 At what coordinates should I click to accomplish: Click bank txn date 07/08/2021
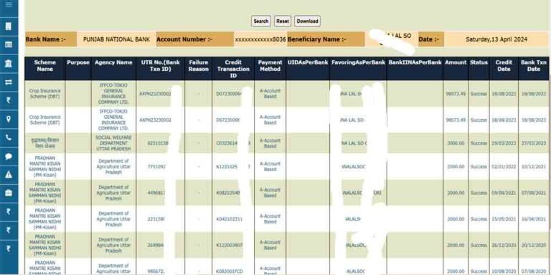point(534,193)
